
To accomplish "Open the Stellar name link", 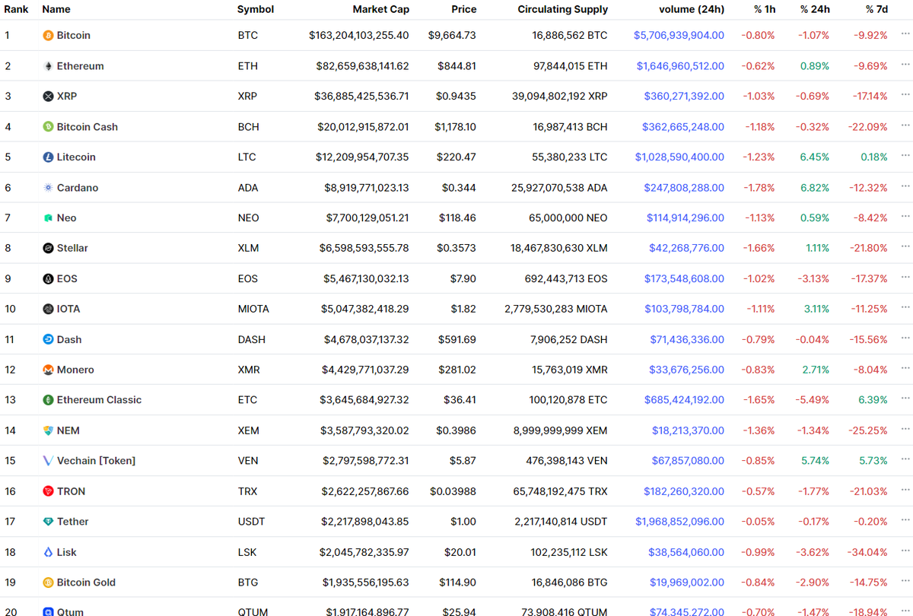I will pos(72,249).
